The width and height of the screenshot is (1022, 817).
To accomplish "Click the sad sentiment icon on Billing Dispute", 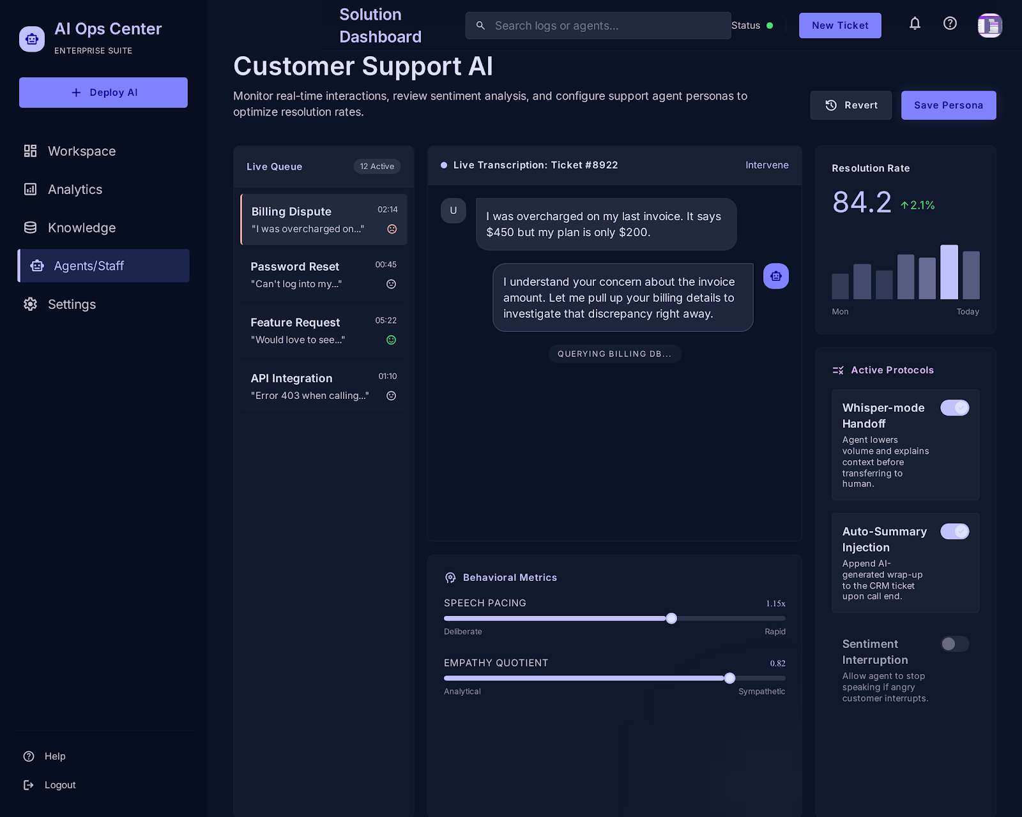I will (392, 229).
